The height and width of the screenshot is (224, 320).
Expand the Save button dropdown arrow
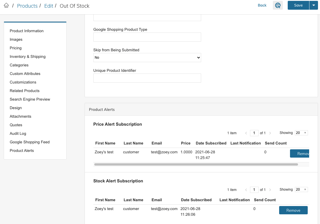314,5
